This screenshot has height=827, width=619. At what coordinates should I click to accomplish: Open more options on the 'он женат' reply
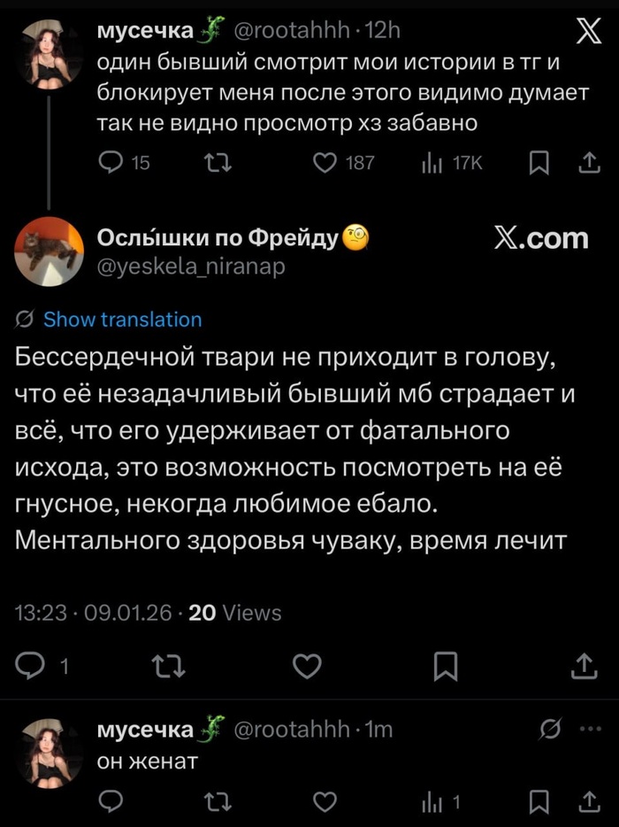tap(588, 729)
